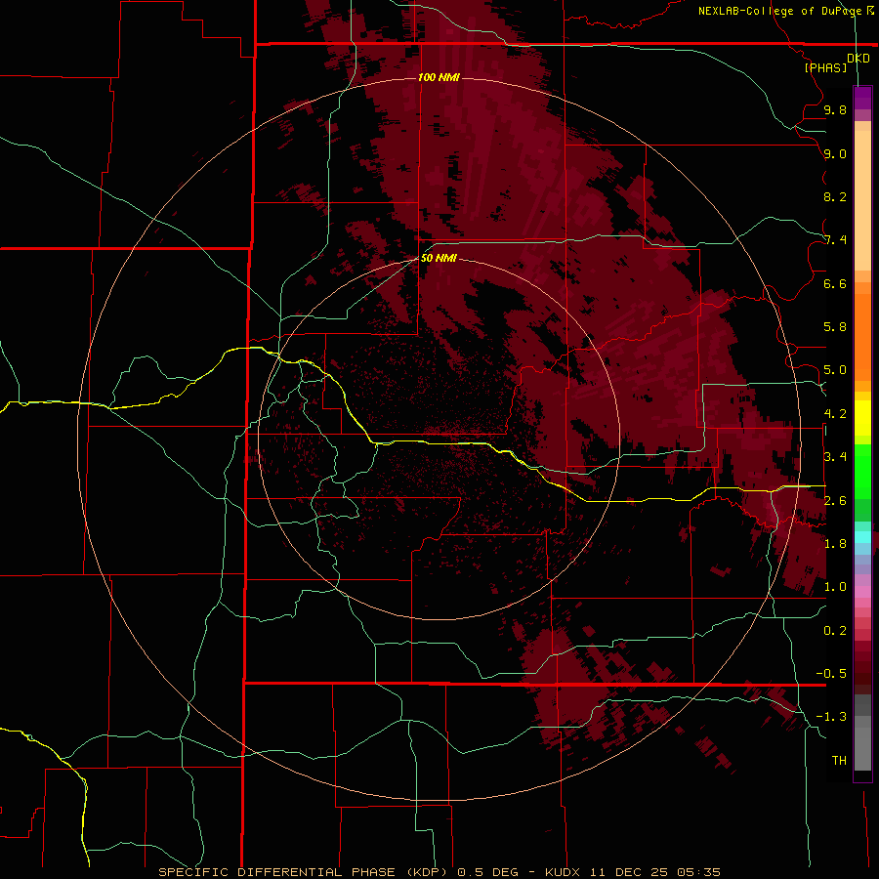The image size is (879, 879).
Task: Click the [PHAS] unit label above colorbar
Action: click(x=825, y=67)
